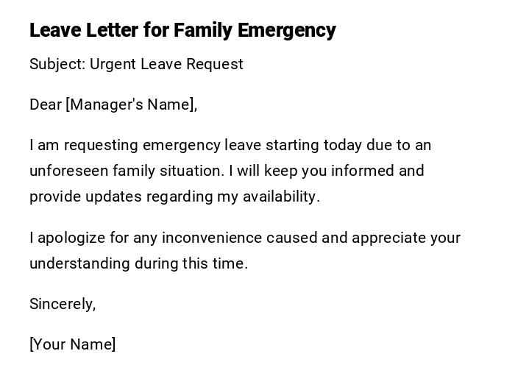515x390 pixels.
Task: Click the 'Leave Letter for Family Emergency' heading
Action: coord(182,30)
